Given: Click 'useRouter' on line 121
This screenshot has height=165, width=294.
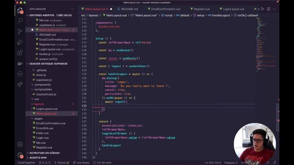Looking at the screenshot, I should click(x=130, y=58).
